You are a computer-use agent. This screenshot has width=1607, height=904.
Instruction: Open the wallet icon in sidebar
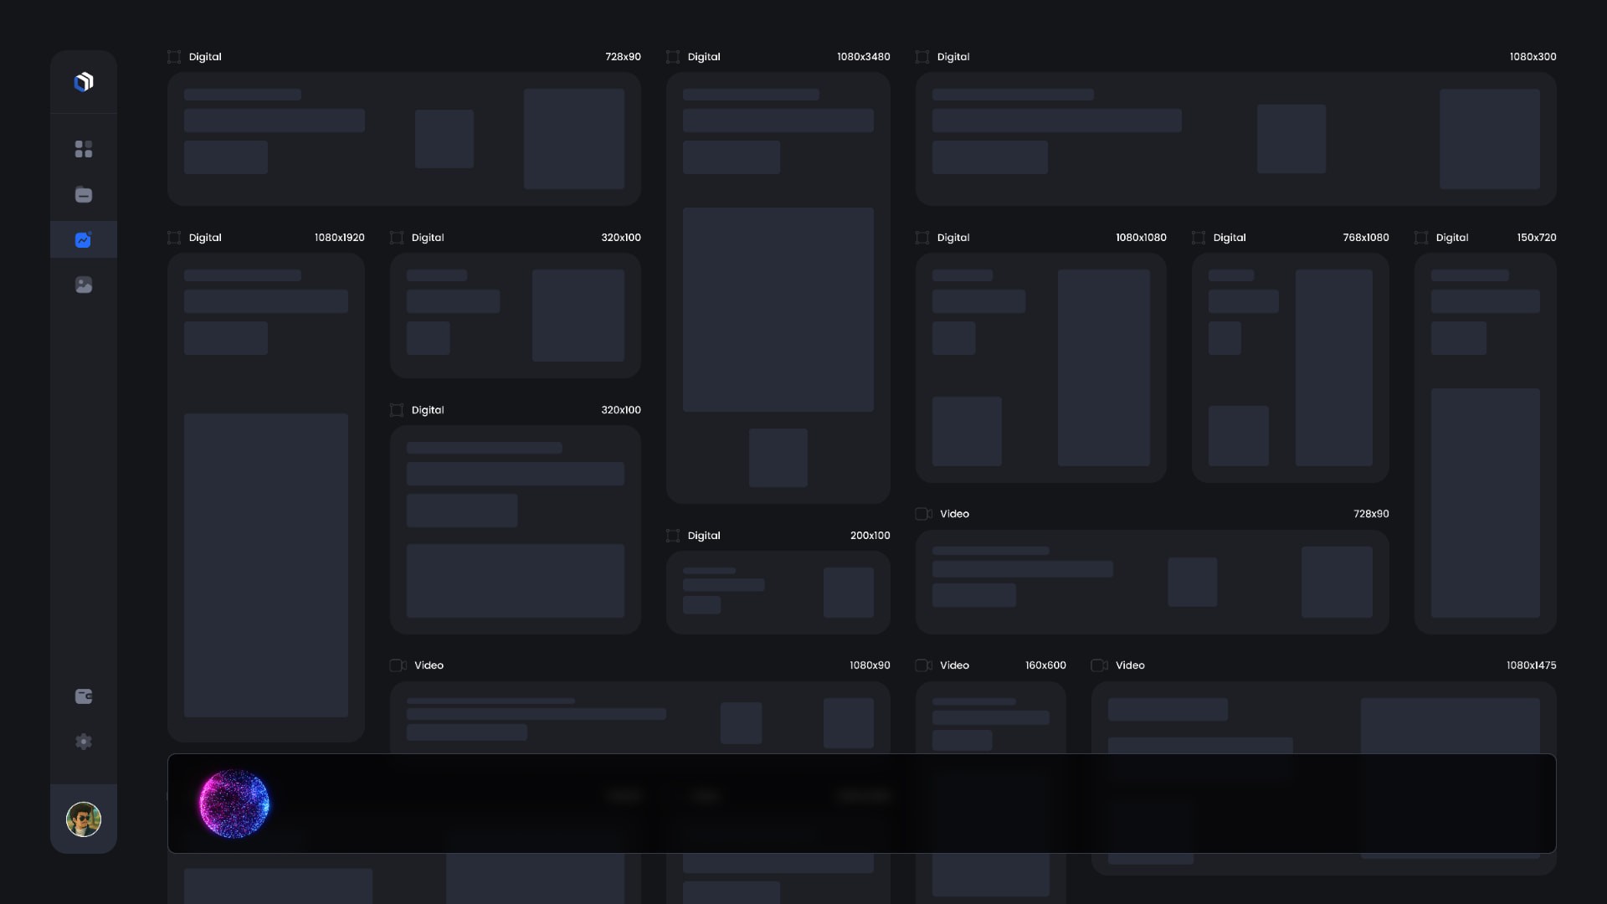click(x=84, y=696)
